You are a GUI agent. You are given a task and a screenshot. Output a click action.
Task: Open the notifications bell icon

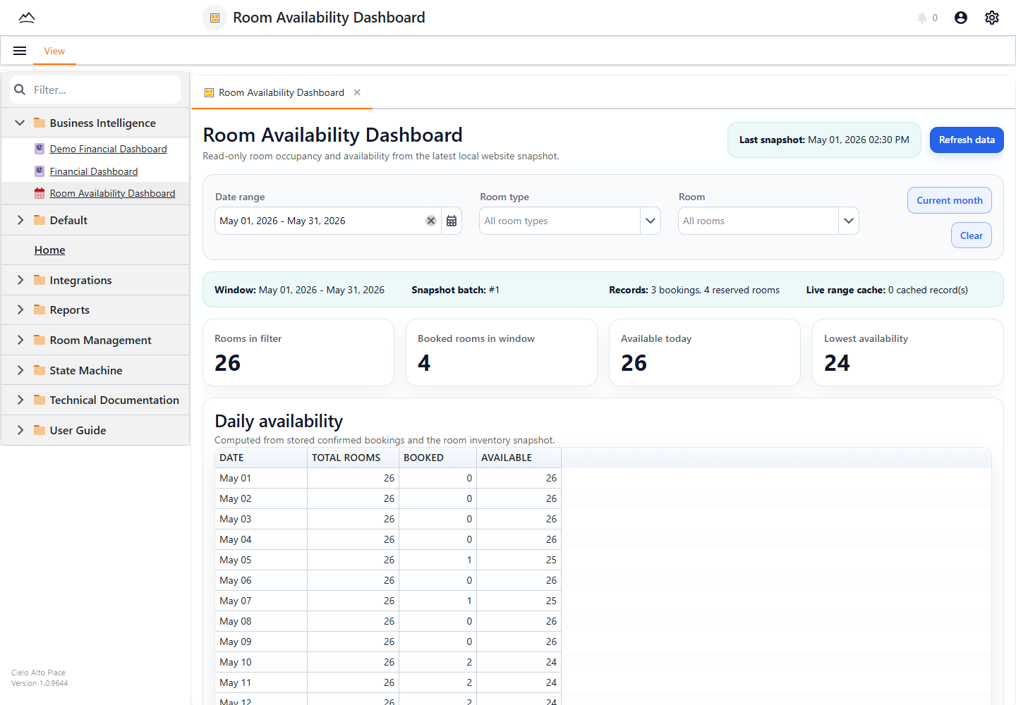(921, 18)
